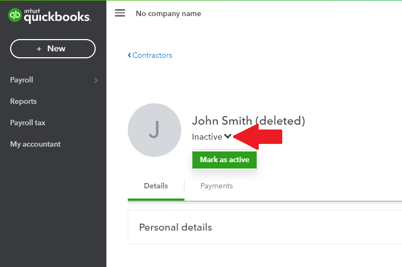Click the Personal details section header
Viewport: 402px width, 267px height.
(175, 227)
